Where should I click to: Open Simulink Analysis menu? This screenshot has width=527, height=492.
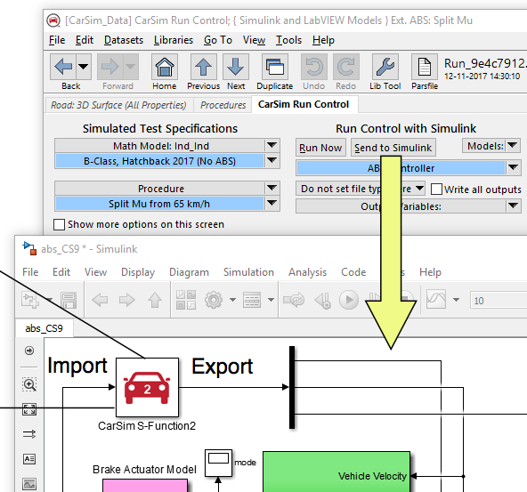(x=307, y=271)
